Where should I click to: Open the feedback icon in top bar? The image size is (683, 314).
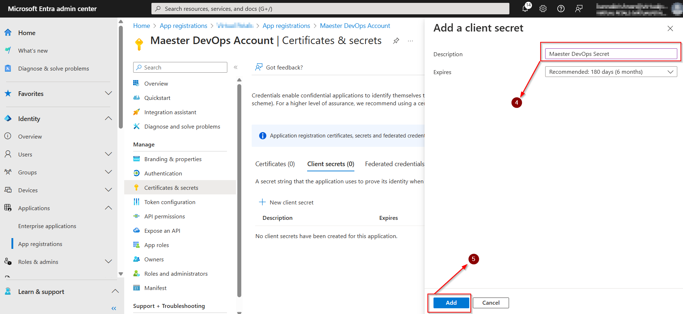pyautogui.click(x=579, y=9)
